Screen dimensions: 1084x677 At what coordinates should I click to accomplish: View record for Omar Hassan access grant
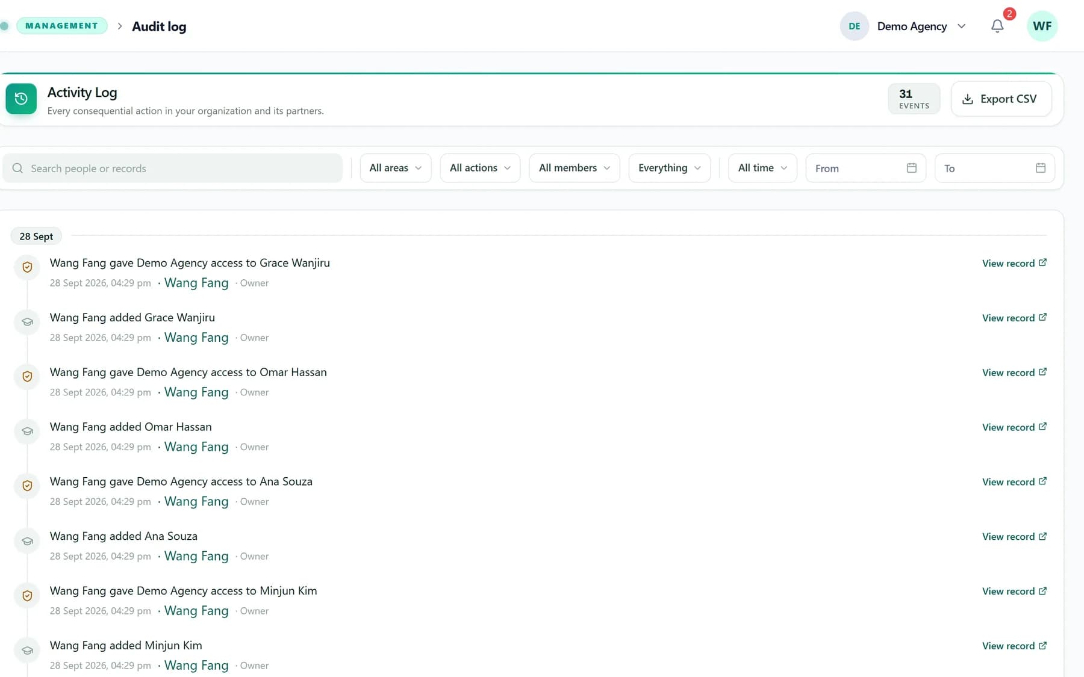(x=1014, y=373)
